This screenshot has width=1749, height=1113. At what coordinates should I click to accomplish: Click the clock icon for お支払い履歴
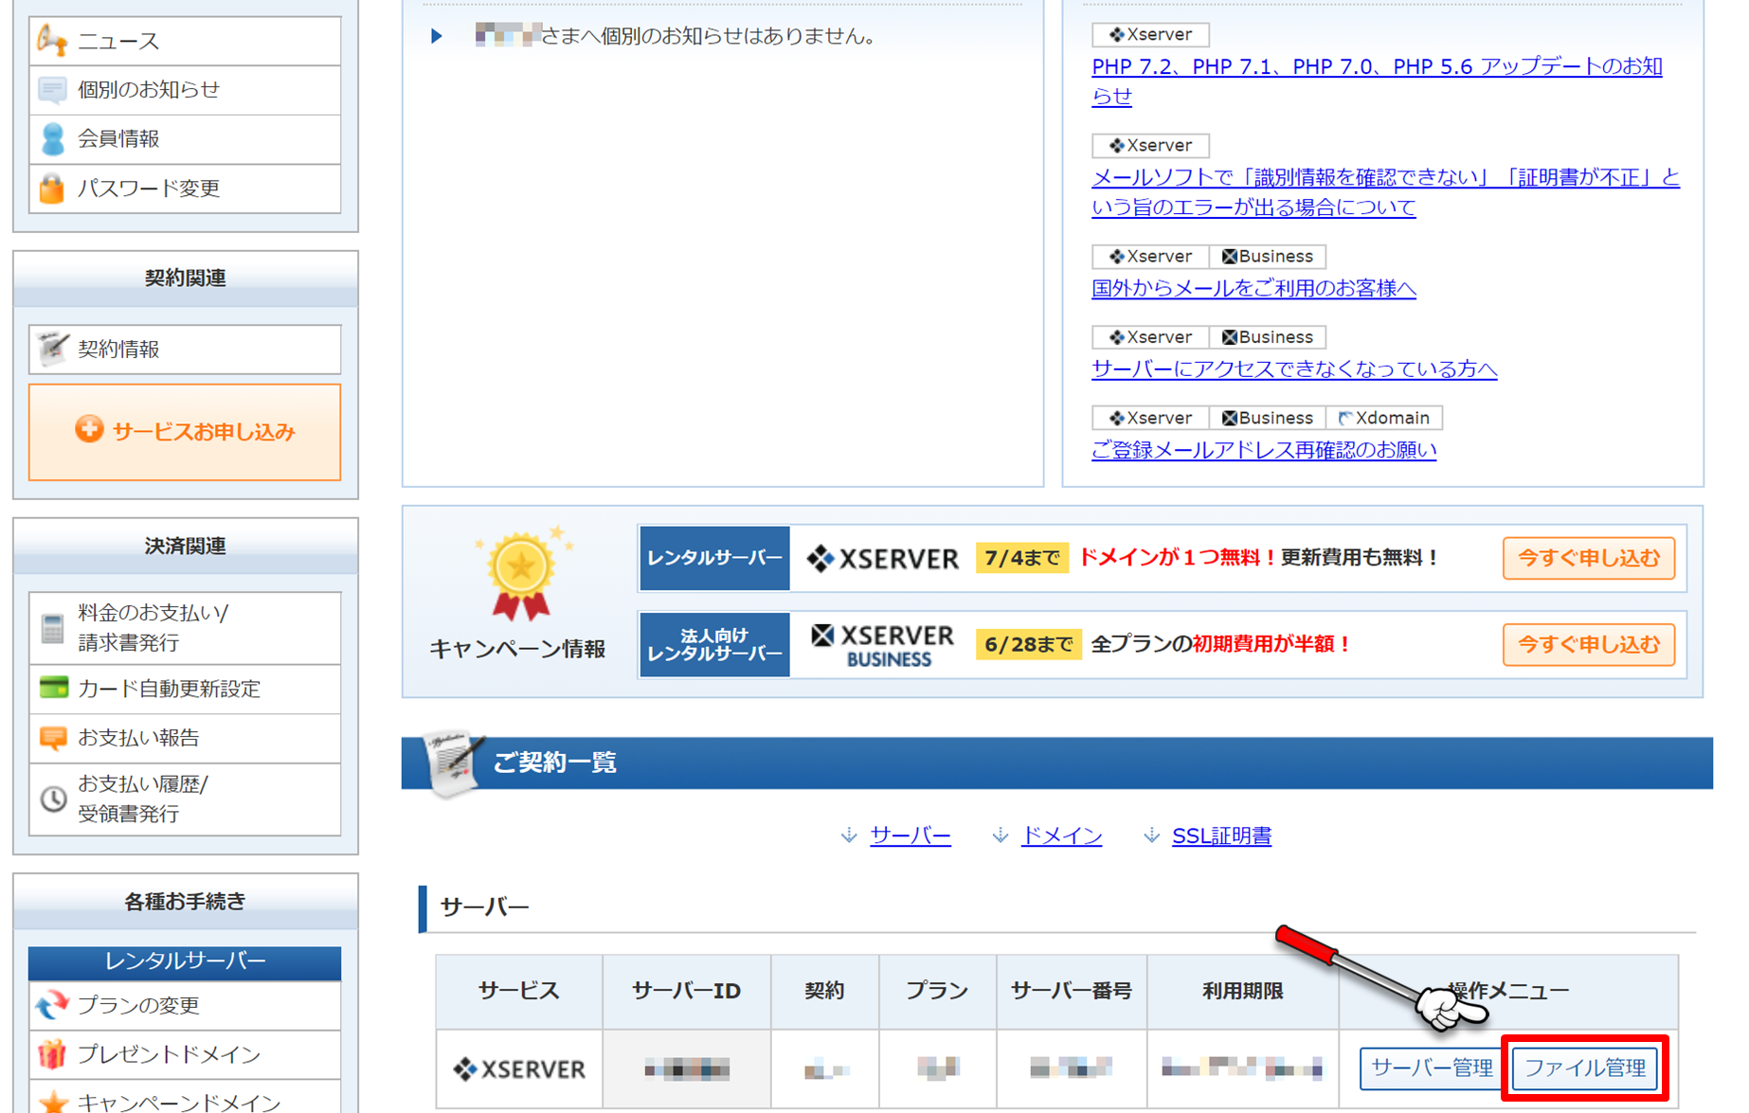point(53,799)
